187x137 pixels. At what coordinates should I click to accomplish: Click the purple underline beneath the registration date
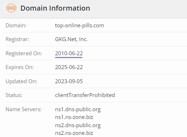pos(69,57)
